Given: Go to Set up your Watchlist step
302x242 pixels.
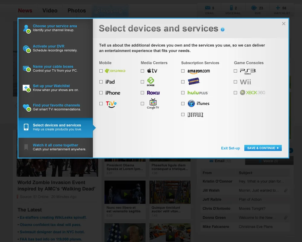Looking at the screenshot, I should click(56, 88).
